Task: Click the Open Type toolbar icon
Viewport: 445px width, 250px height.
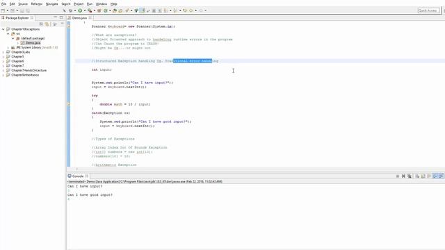Action: (114, 10)
